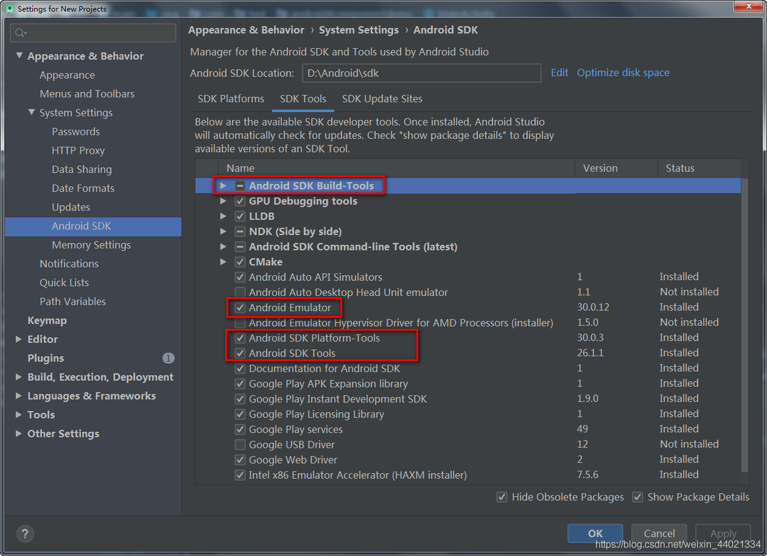Check Android Emulator Hypervisor Driver for AMD
The width and height of the screenshot is (767, 556).
coord(240,323)
